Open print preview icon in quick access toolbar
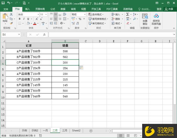The image size is (177, 138). click(24, 3)
